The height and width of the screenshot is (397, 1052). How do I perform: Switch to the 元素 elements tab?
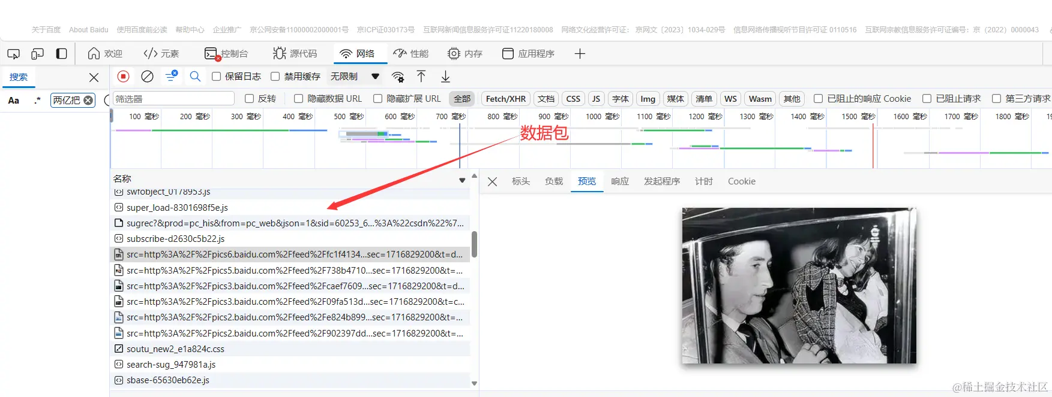(x=161, y=54)
